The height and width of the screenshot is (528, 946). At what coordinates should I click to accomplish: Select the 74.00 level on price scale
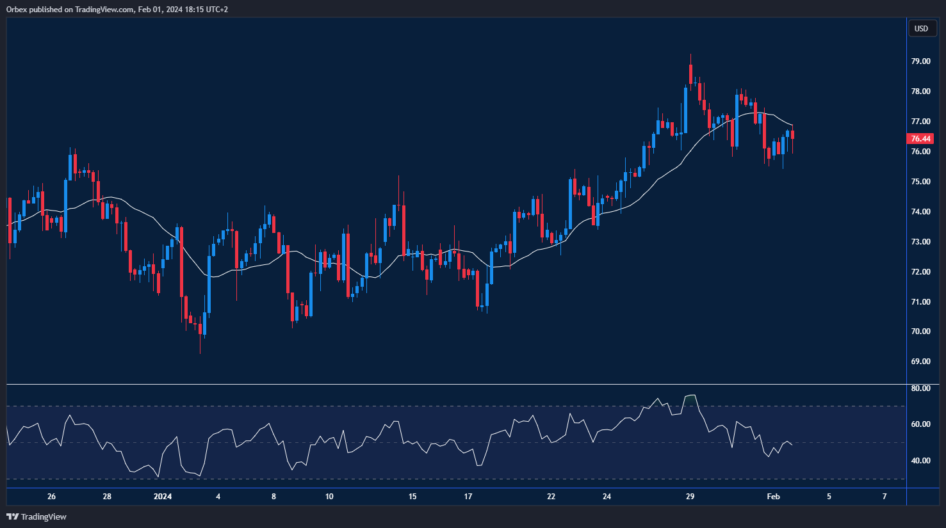(920, 212)
